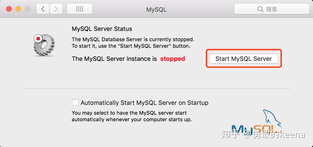Click the red 'stopped' status text
The image size is (313, 147).
(x=172, y=59)
